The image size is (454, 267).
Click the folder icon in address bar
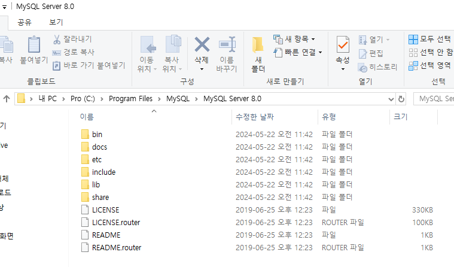(x=21, y=99)
